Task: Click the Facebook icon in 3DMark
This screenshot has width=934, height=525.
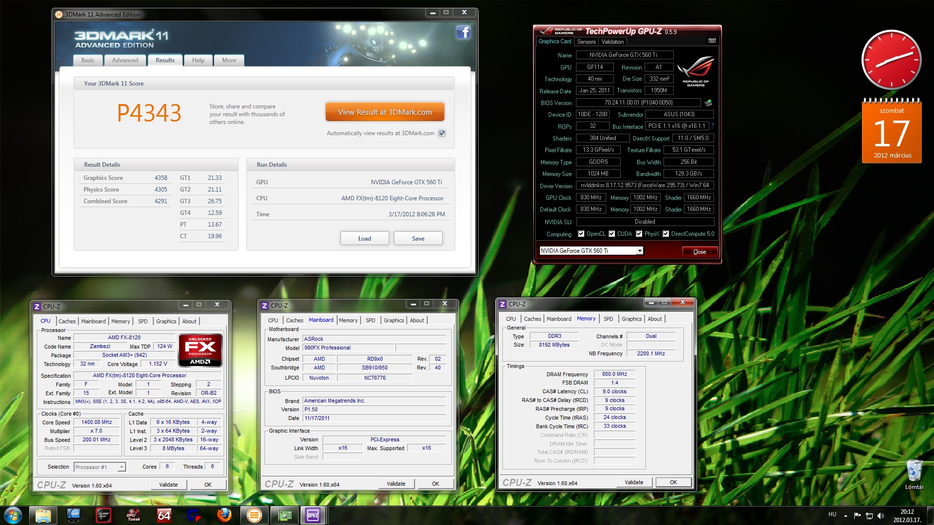Action: tap(463, 33)
